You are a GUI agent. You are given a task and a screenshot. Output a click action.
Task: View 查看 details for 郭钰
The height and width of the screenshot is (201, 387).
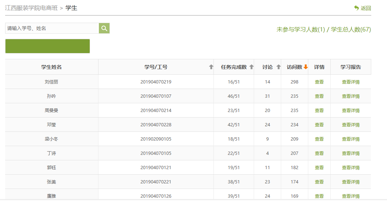coord(319,168)
